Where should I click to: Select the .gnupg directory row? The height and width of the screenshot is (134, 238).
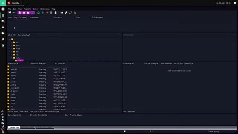(x=38, y=97)
